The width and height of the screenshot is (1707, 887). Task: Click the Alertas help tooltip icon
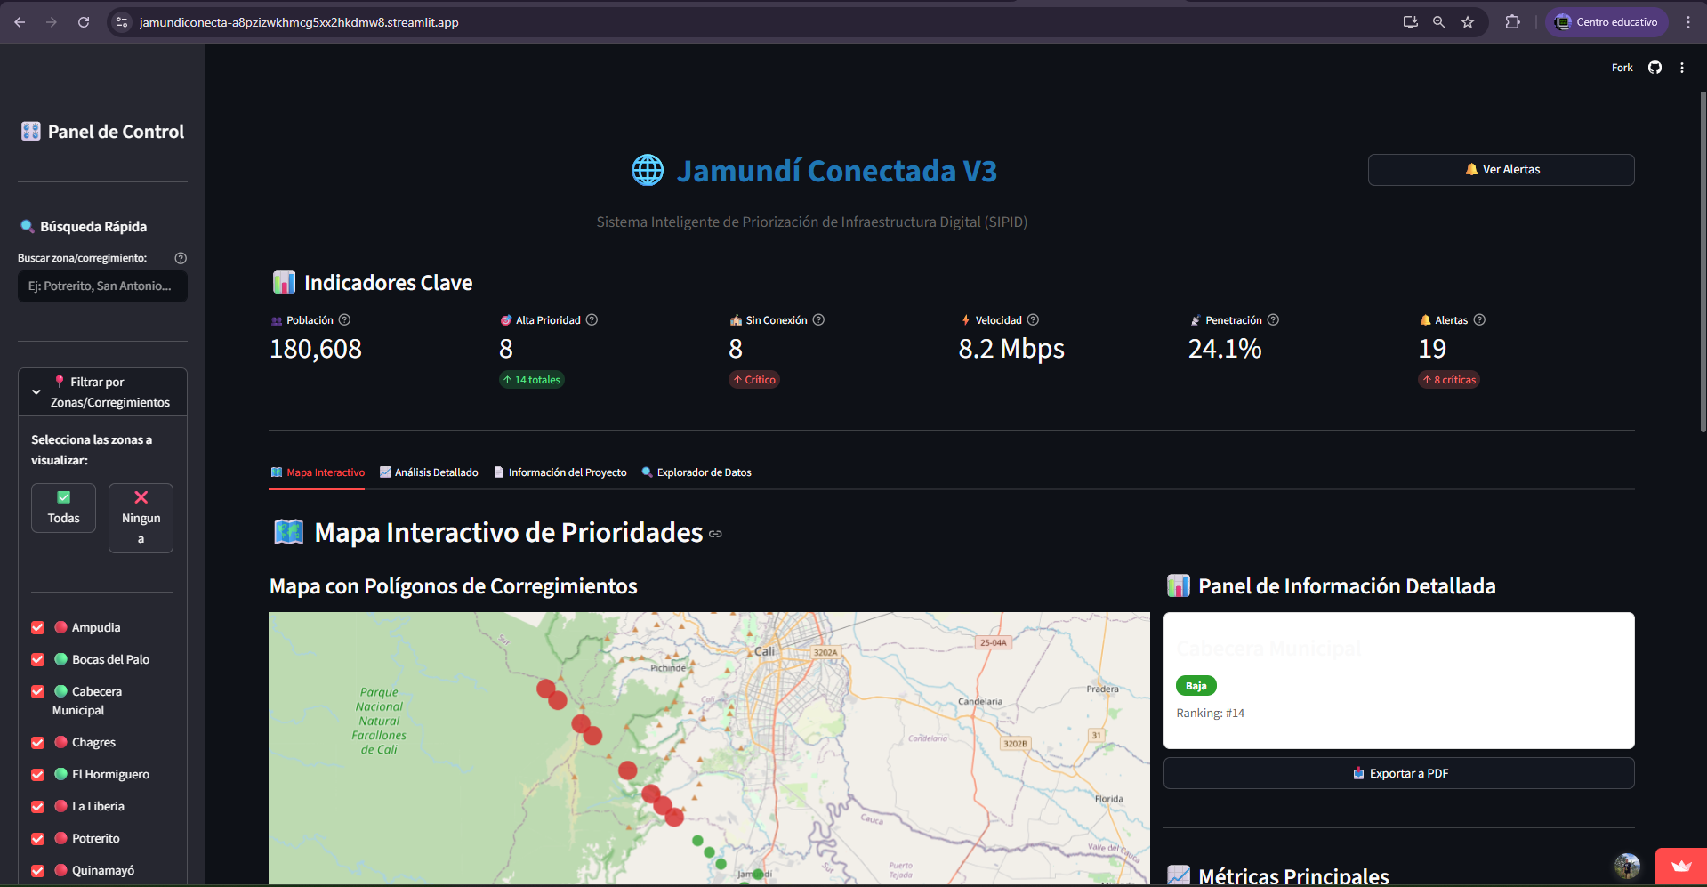(x=1479, y=320)
